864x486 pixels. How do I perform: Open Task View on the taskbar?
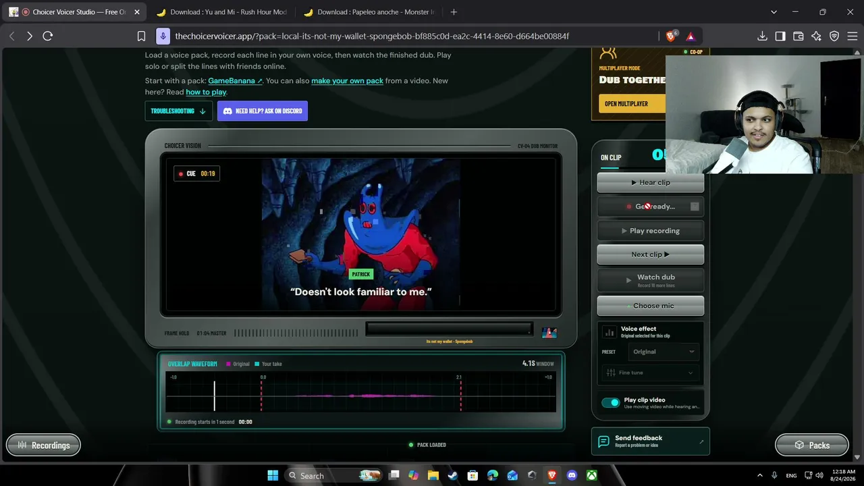click(394, 475)
